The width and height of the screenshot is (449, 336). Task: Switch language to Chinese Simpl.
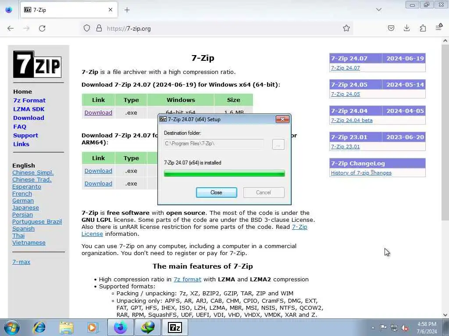33,172
